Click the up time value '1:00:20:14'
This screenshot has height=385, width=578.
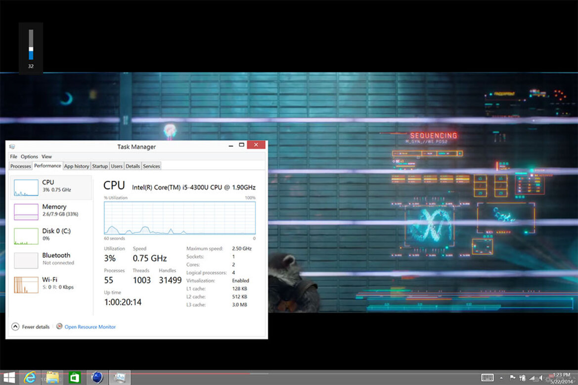(123, 302)
